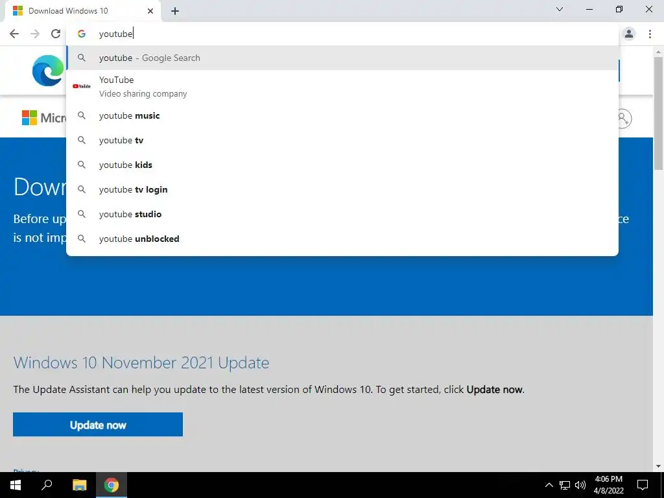Viewport: 664px width, 498px height.
Task: Expand the tab search chevron in title bar
Action: (x=560, y=9)
